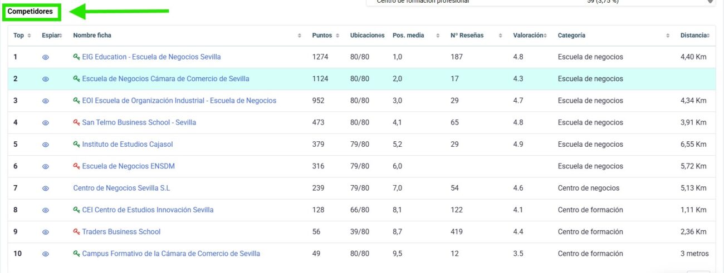The height and width of the screenshot is (273, 724).
Task: Click the eye icon for CEI Centro de Estudios
Action: point(46,210)
